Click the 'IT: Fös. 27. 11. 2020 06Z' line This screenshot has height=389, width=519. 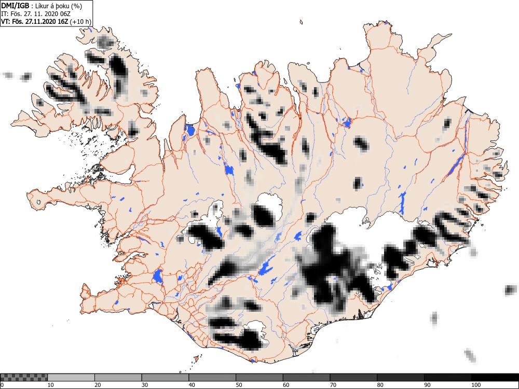click(36, 14)
